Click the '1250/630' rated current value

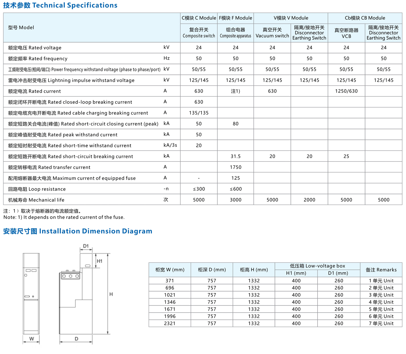click(346, 91)
